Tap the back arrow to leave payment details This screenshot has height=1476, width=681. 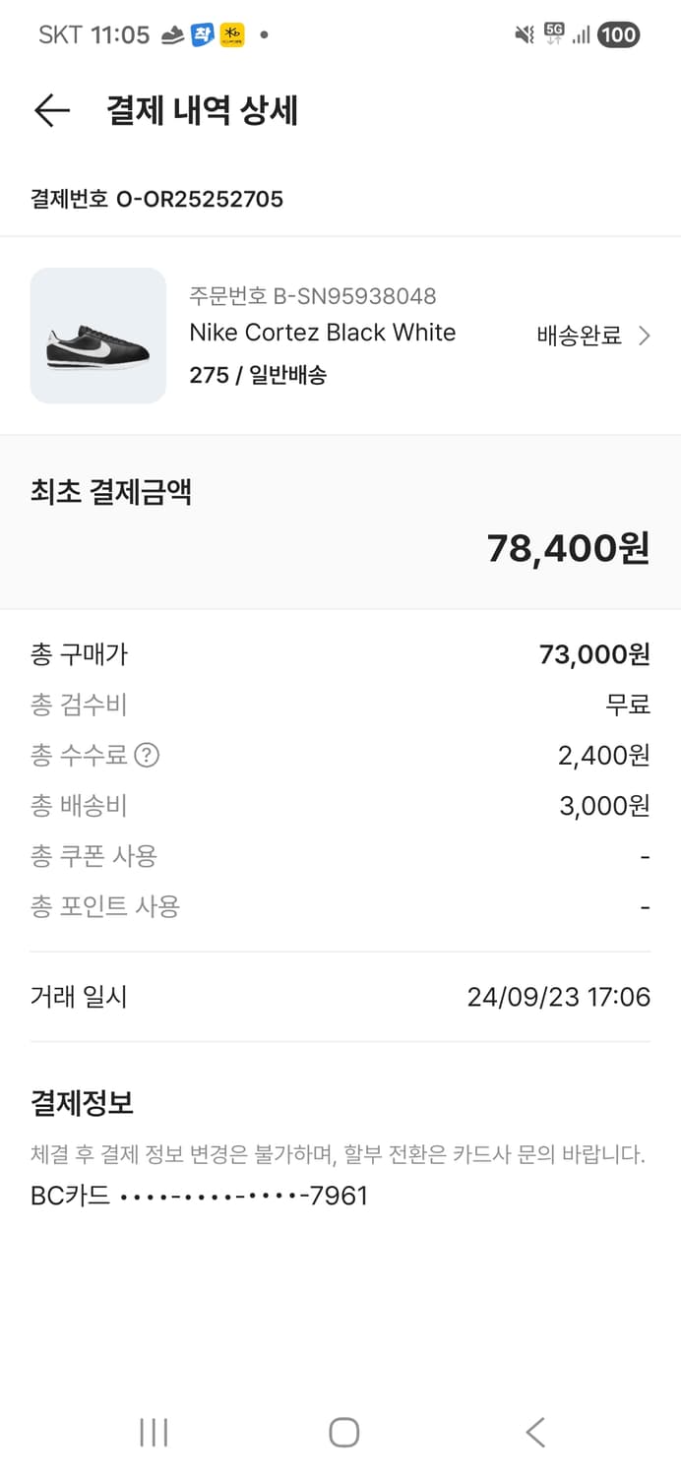click(51, 110)
